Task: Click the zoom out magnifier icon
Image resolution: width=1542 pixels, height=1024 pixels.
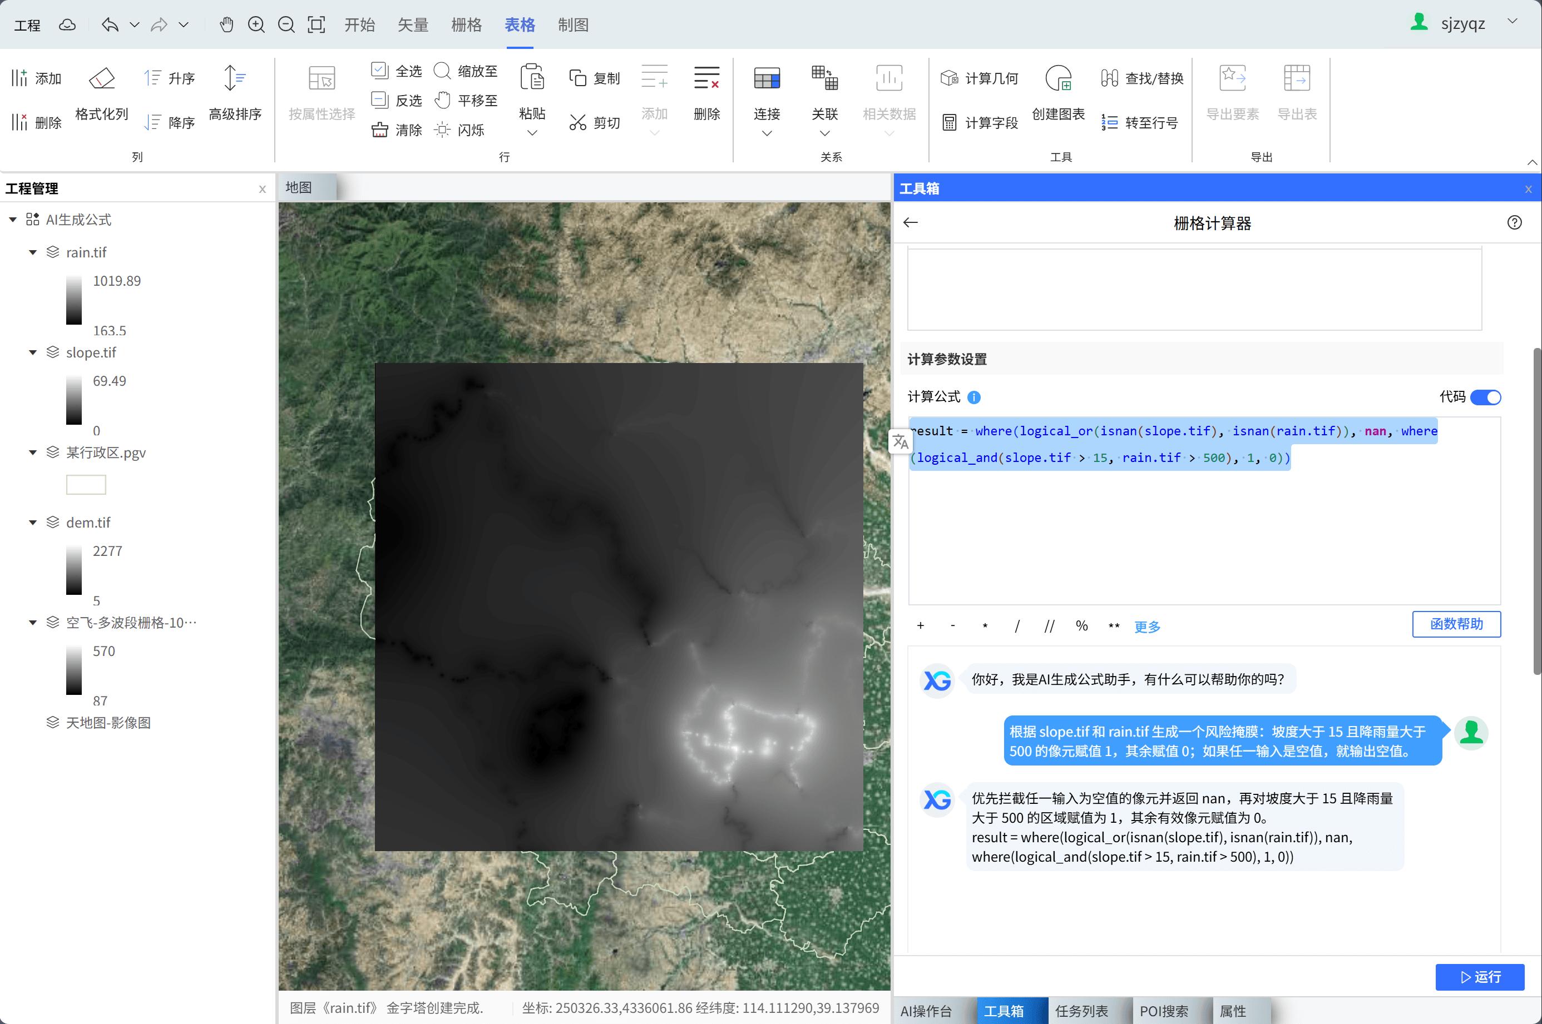Action: pyautogui.click(x=286, y=25)
